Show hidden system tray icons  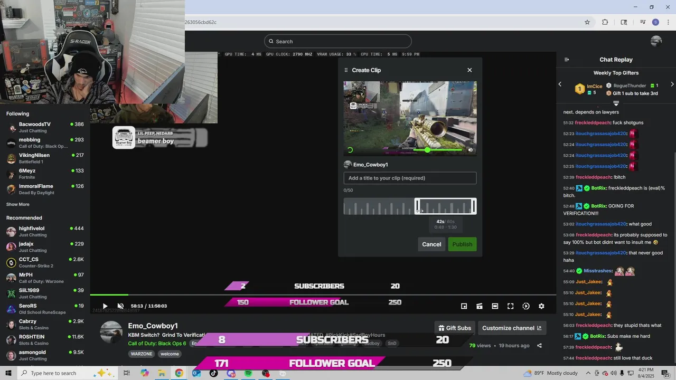588,373
